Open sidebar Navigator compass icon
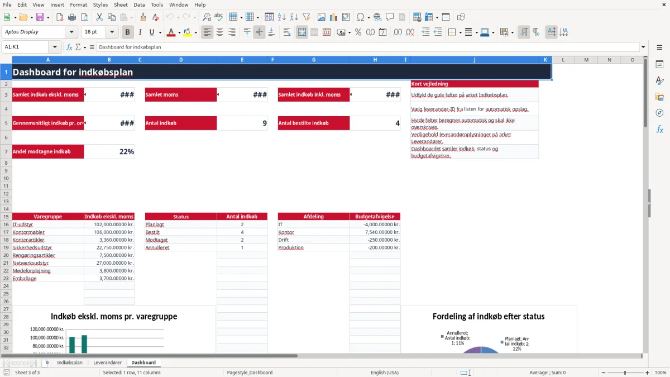Viewport: 670px width, 377px height. click(659, 113)
